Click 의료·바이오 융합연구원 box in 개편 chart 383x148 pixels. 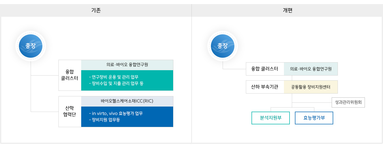tap(311, 69)
